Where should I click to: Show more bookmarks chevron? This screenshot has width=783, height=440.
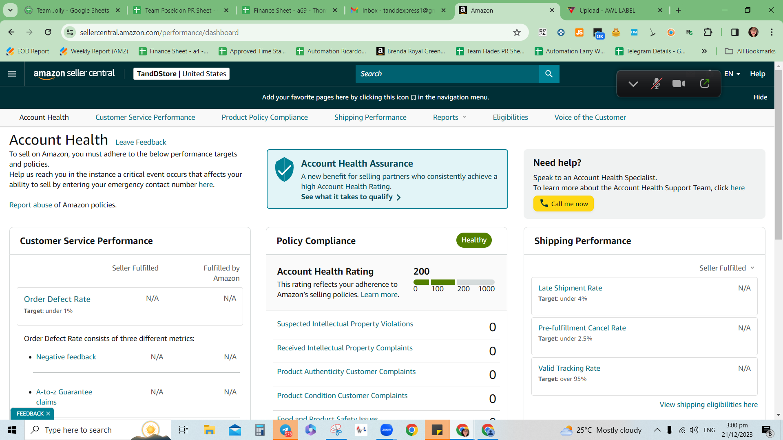(x=704, y=51)
